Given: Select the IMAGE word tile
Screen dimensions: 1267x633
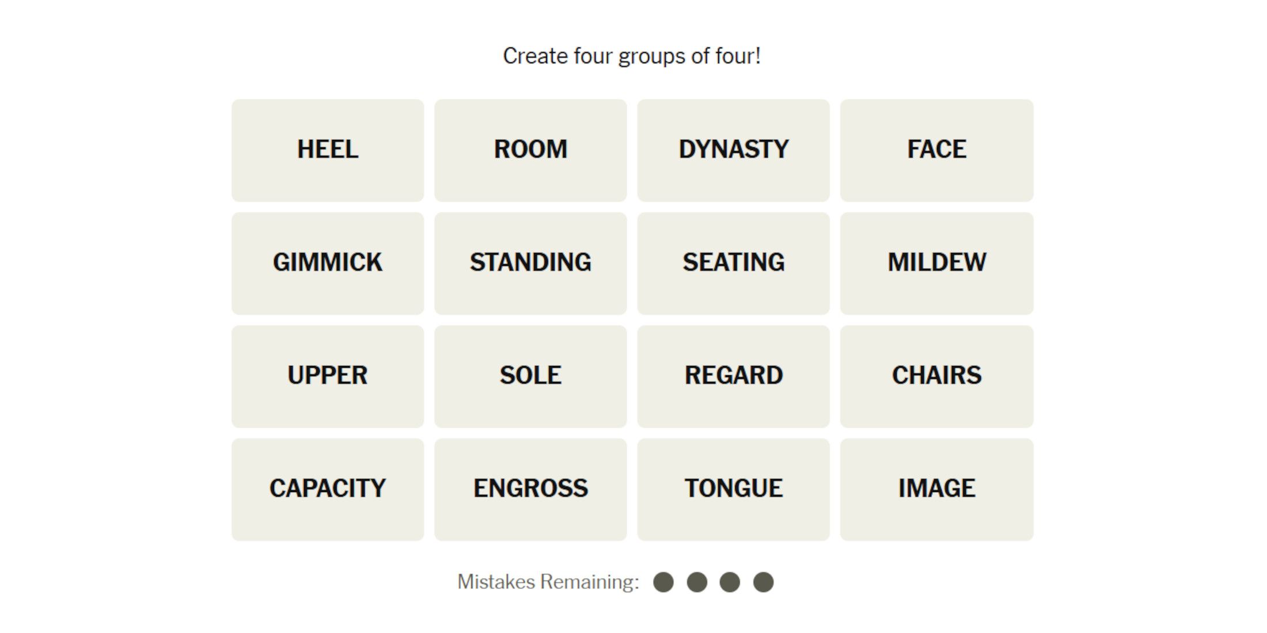Looking at the screenshot, I should 936,489.
